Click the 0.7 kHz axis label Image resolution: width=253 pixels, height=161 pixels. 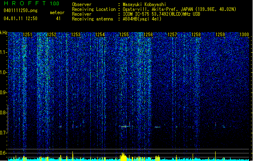[3, 133]
